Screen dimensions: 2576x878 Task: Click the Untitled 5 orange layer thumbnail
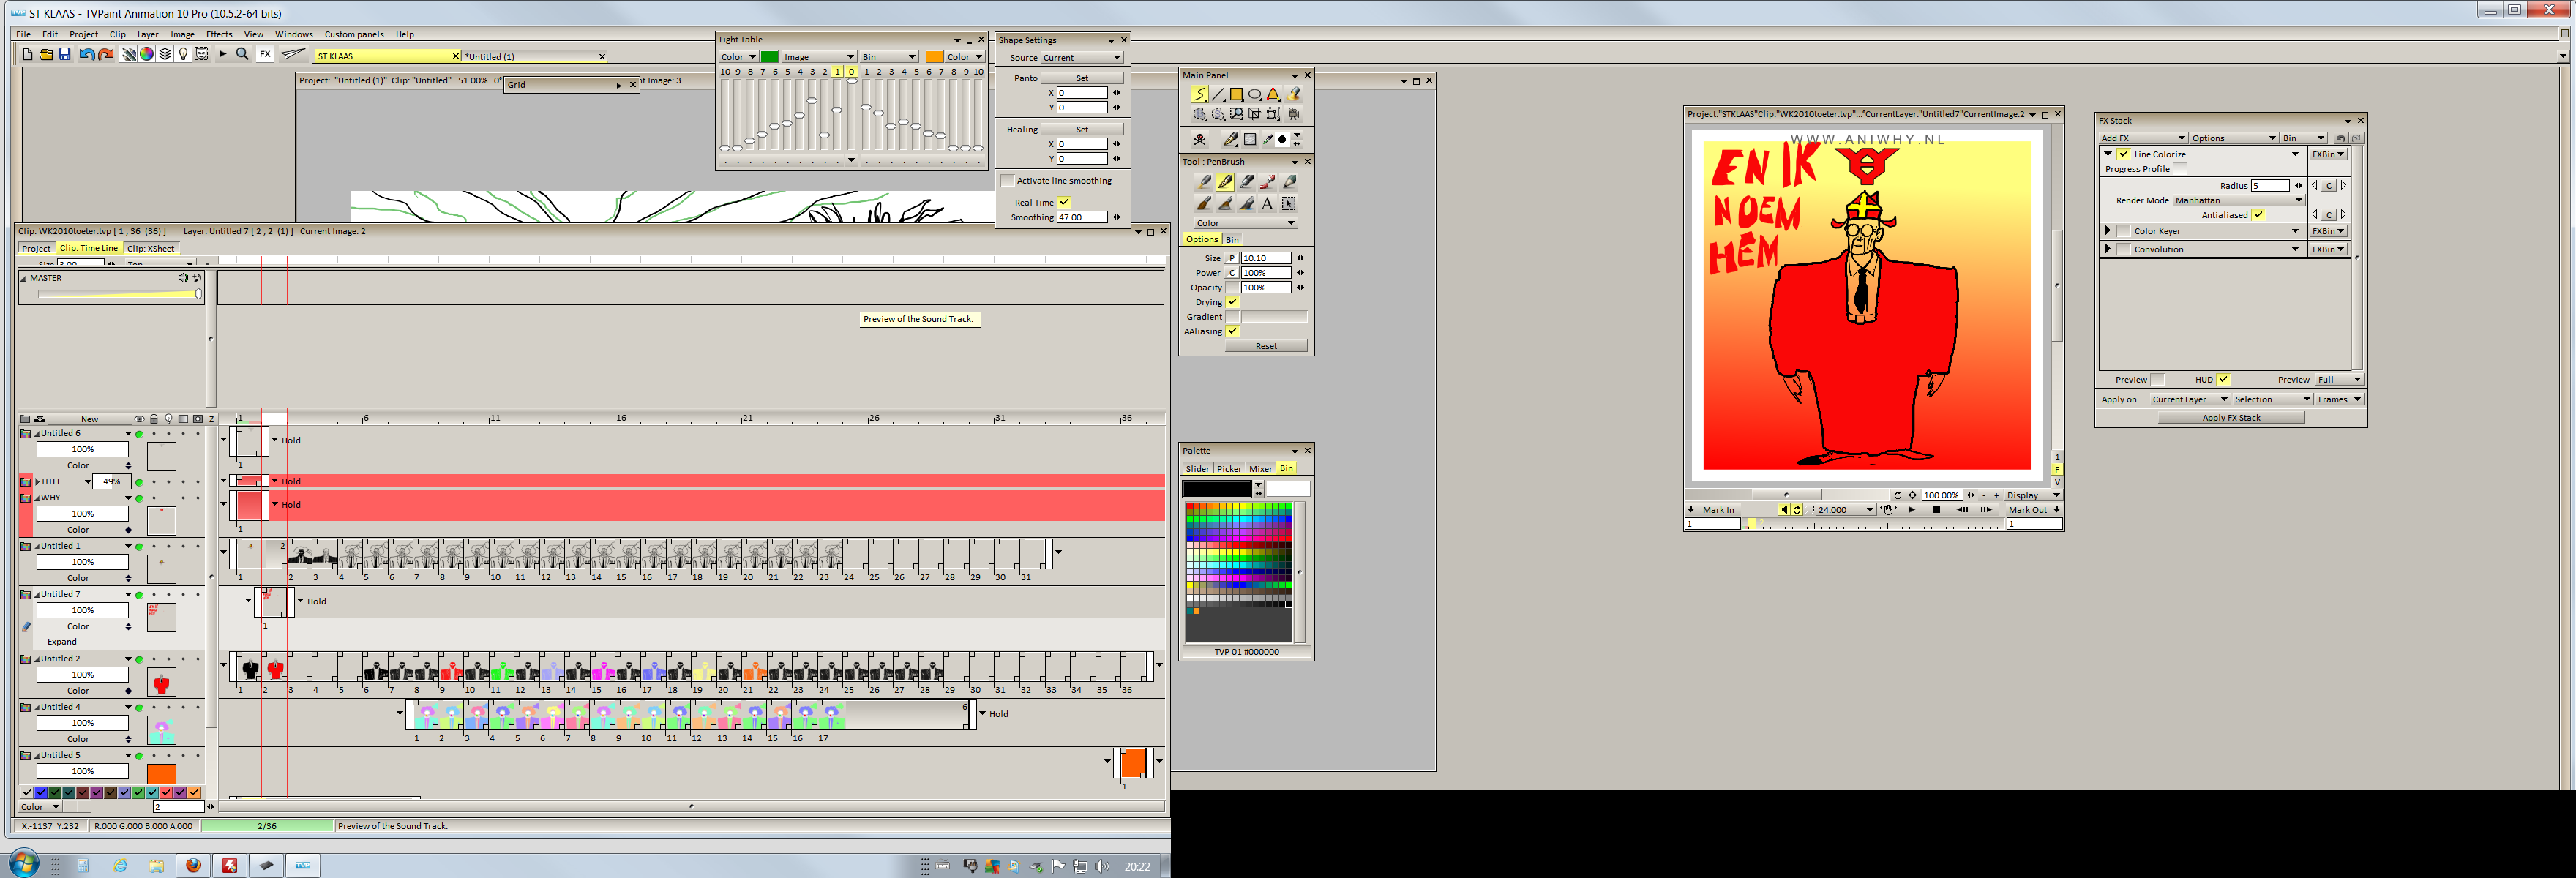[161, 774]
